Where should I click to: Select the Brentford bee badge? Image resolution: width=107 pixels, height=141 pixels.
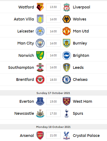click(40, 80)
